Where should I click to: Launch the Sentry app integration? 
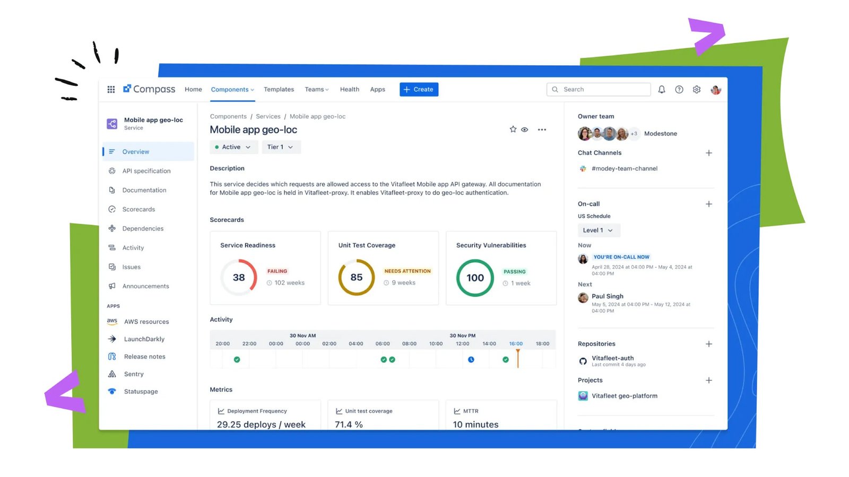(x=133, y=374)
